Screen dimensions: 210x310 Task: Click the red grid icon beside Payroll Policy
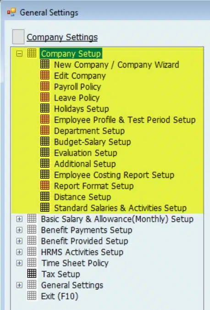pos(45,87)
